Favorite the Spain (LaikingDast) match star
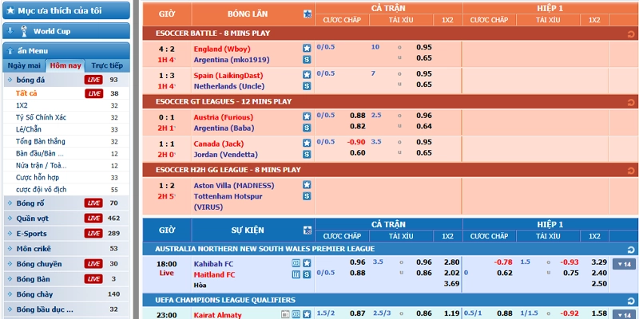This screenshot has width=639, height=319. (307, 75)
